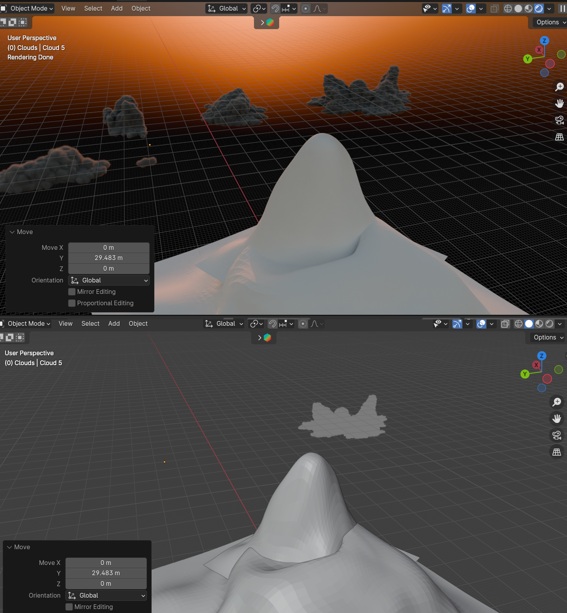Click the green Y axis on gray viewport gizmo
This screenshot has width=567, height=613.
point(525,374)
